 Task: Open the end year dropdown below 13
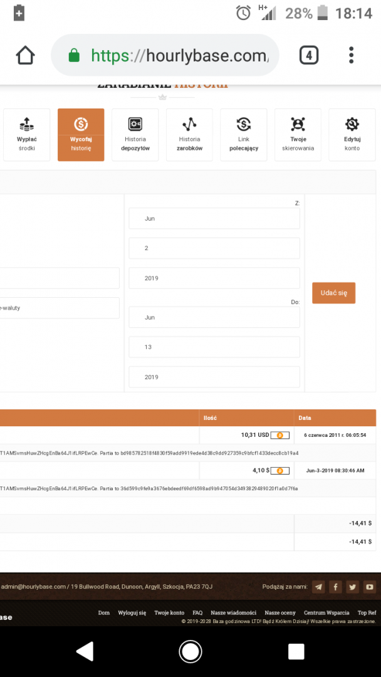pyautogui.click(x=214, y=377)
